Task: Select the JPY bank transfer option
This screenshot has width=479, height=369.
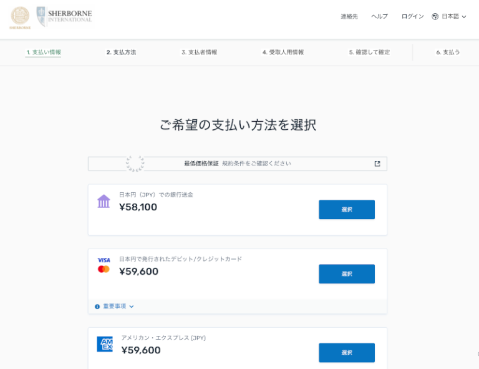Action: [x=346, y=210]
